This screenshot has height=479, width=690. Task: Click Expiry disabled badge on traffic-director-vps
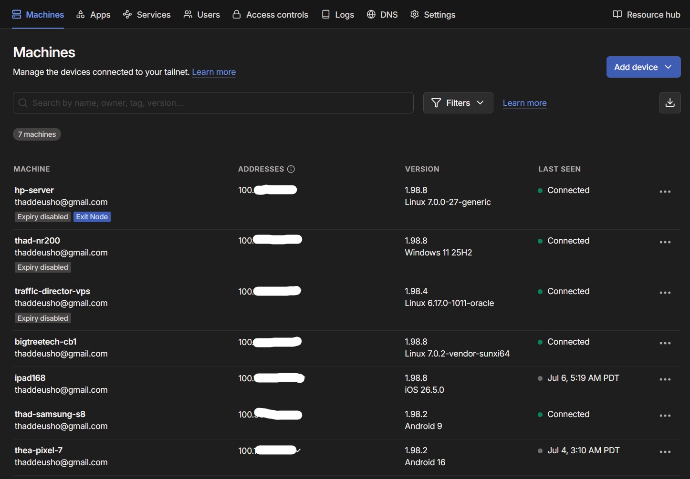(43, 318)
